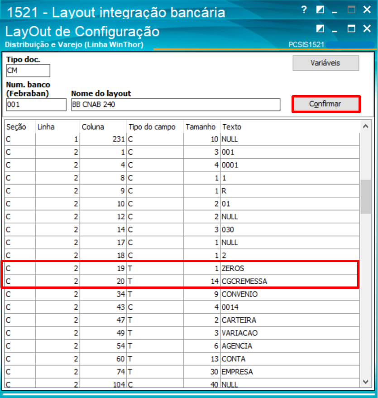378x398 pixels.
Task: Select the AGENCIA text cell
Action: 290,346
